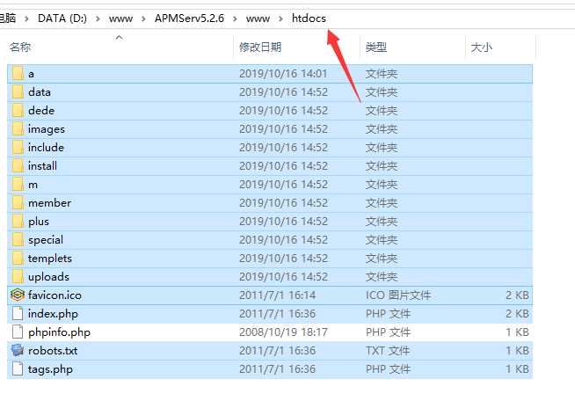Click the phpinfo.php file icon

coord(18,332)
